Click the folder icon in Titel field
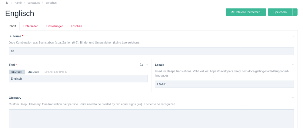303x128 pixels. click(141, 65)
